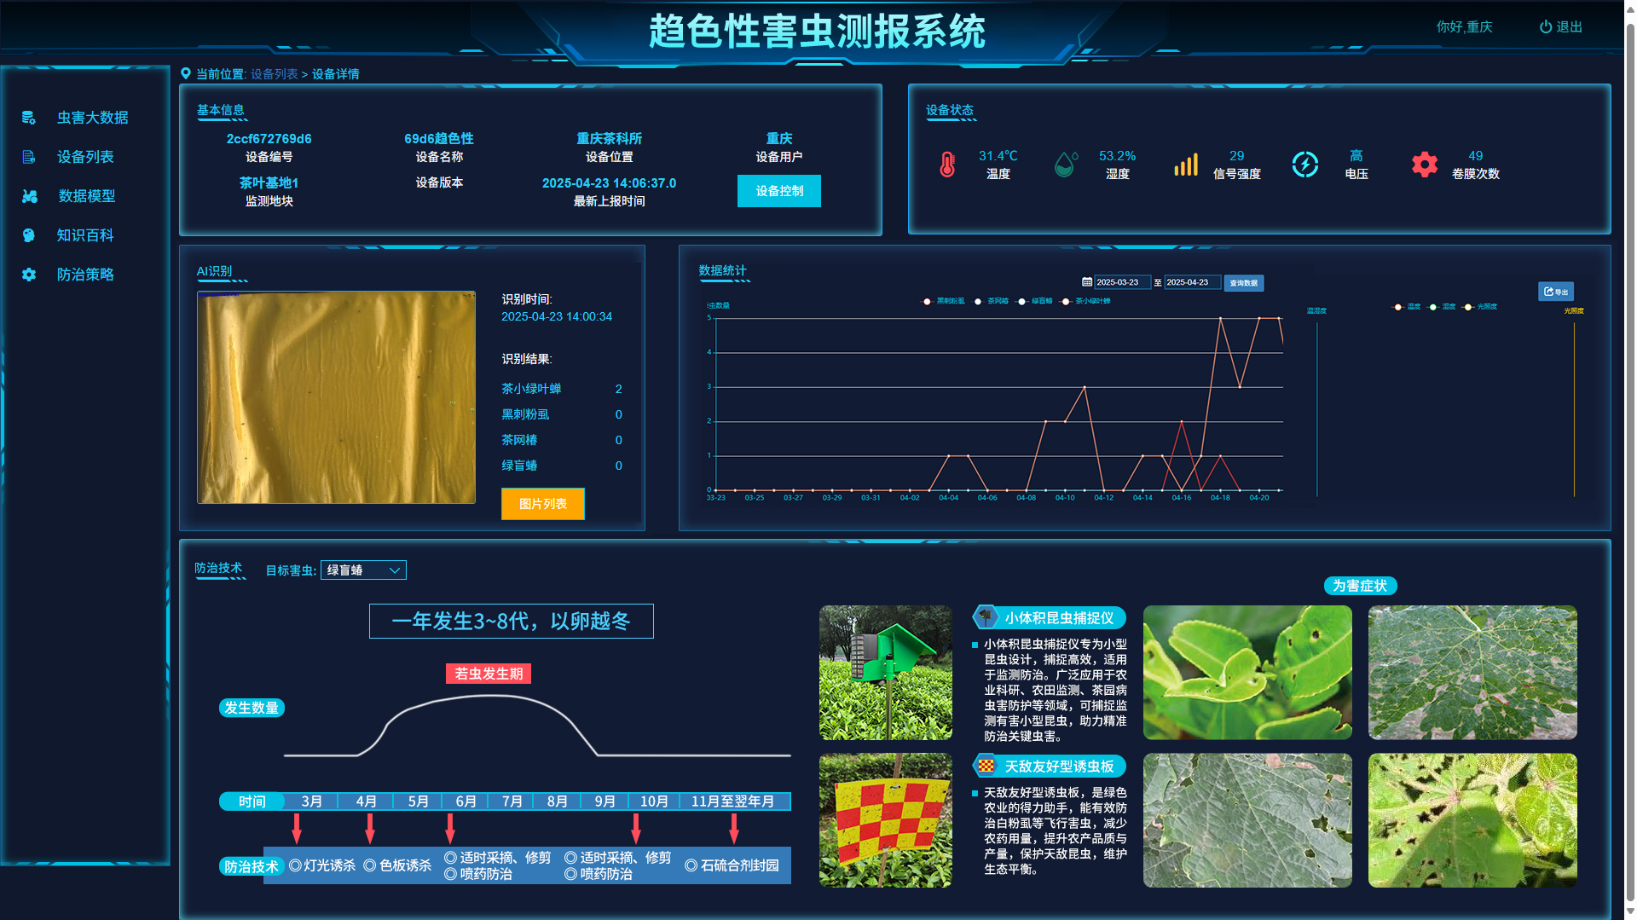Click 退出 to log out
The width and height of the screenshot is (1637, 920).
pos(1570,27)
